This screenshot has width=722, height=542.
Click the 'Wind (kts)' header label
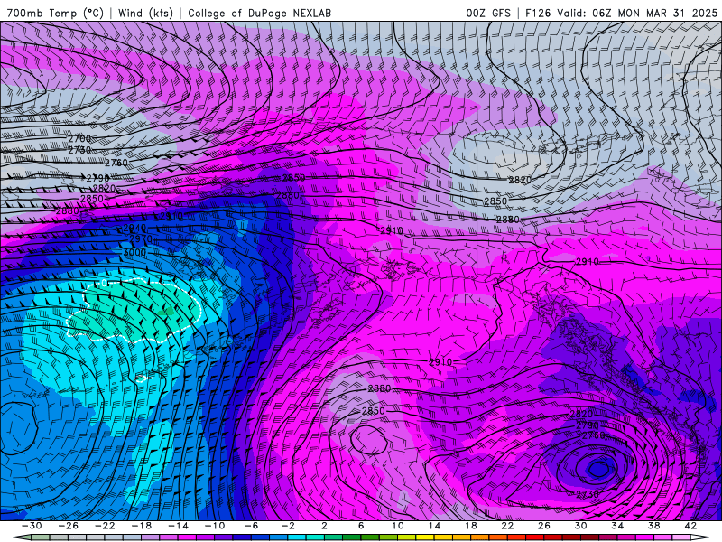click(145, 13)
